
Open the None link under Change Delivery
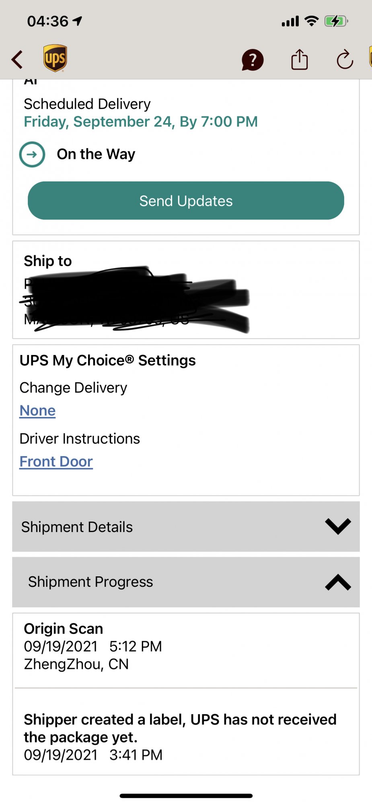[x=38, y=411]
